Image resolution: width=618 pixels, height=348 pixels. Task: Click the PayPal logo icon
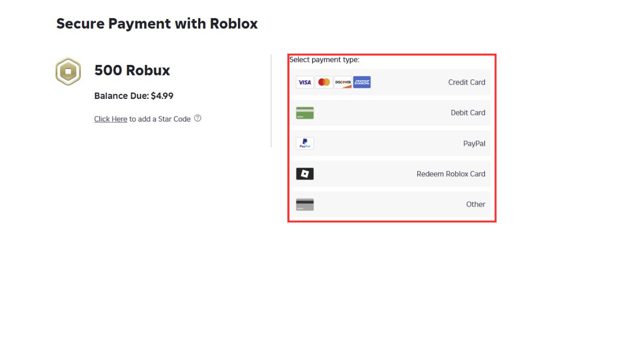click(305, 143)
